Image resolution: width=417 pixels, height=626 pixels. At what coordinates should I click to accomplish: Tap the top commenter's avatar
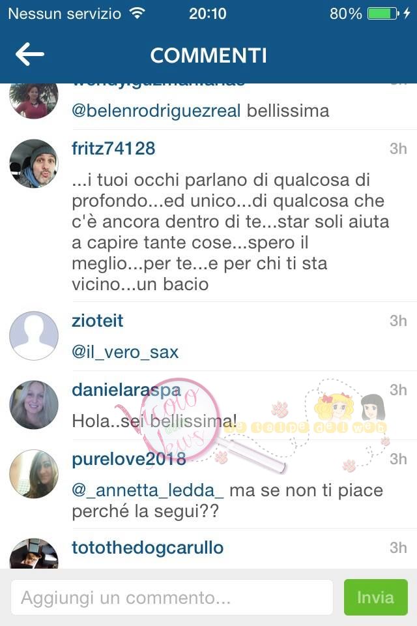(x=34, y=100)
